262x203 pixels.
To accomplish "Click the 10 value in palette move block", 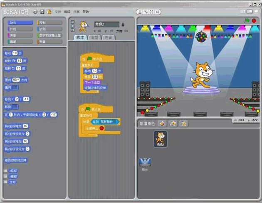I will [x=15, y=53].
